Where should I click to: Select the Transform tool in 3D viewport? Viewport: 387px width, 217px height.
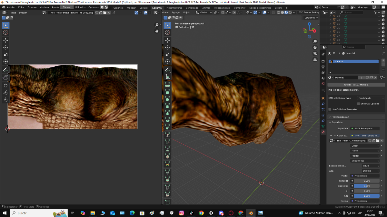pos(167,61)
